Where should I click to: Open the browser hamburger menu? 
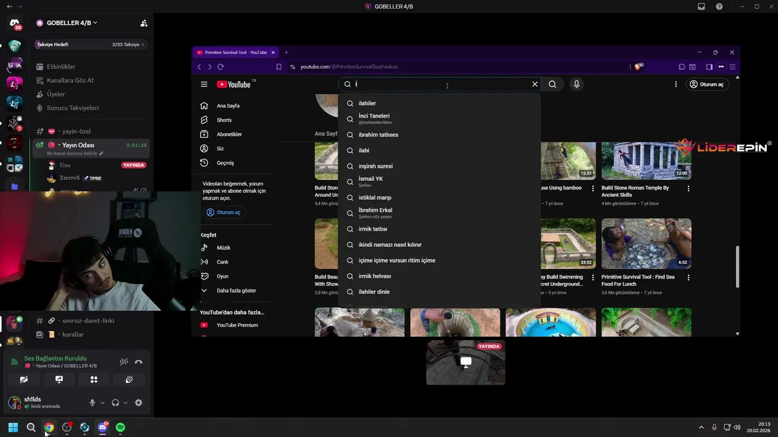(732, 67)
